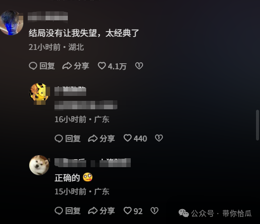Screen dimensions: 260x224
Task: Like the comment with 4.1万 likes
Action: (112, 66)
